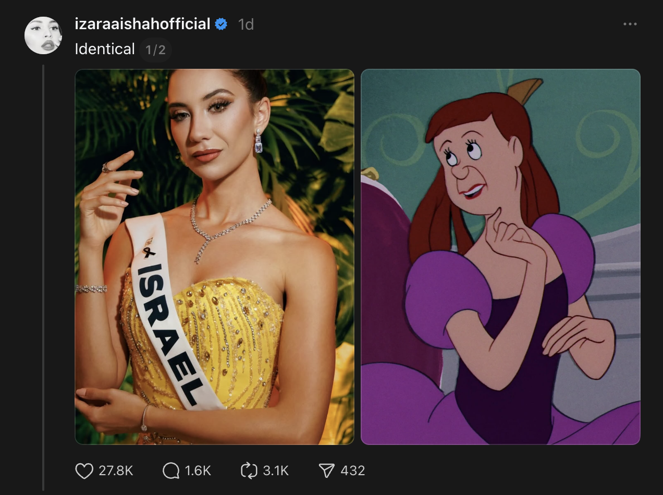
Task: Click izaraaishahofficial username link
Action: [x=142, y=24]
